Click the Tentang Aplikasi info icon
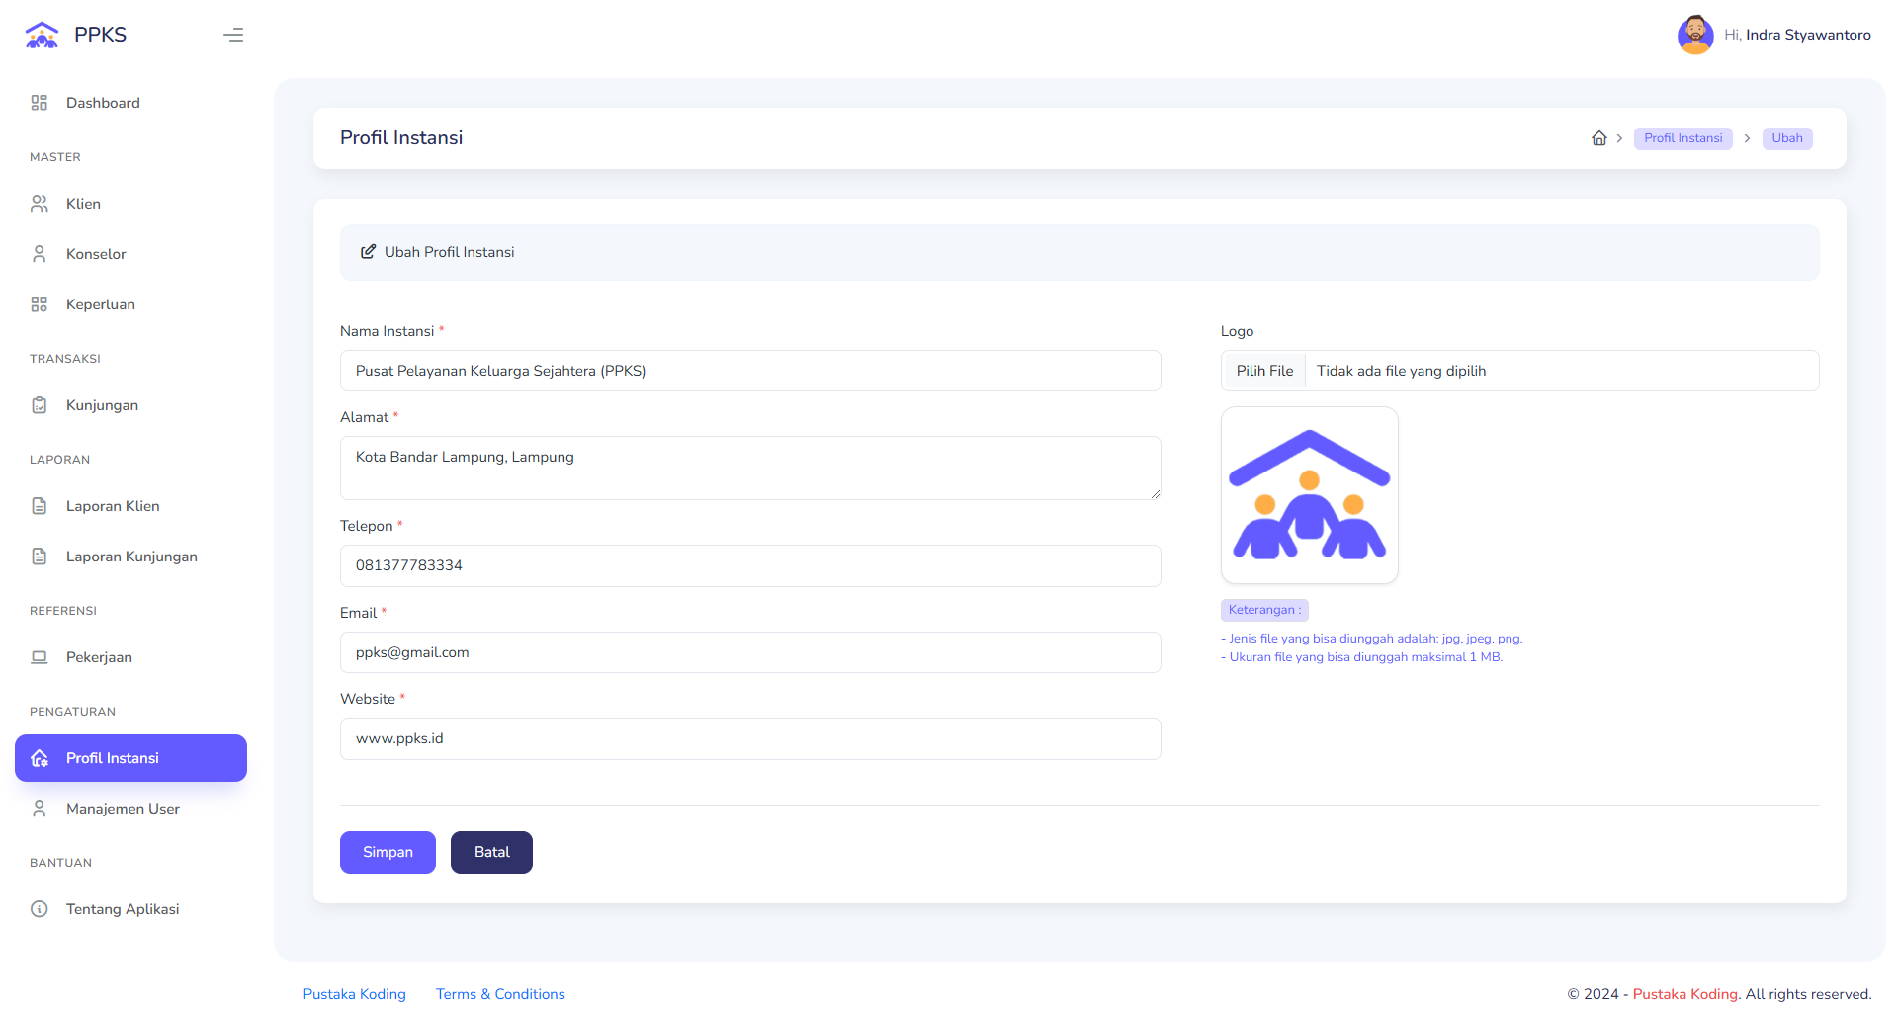The width and height of the screenshot is (1898, 1029). point(39,908)
